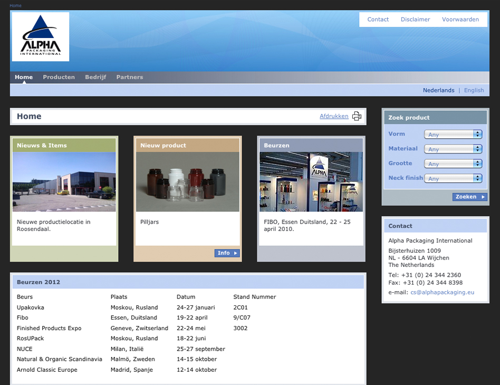Click the 'Bijsterhuizen 1009' address line

click(415, 251)
